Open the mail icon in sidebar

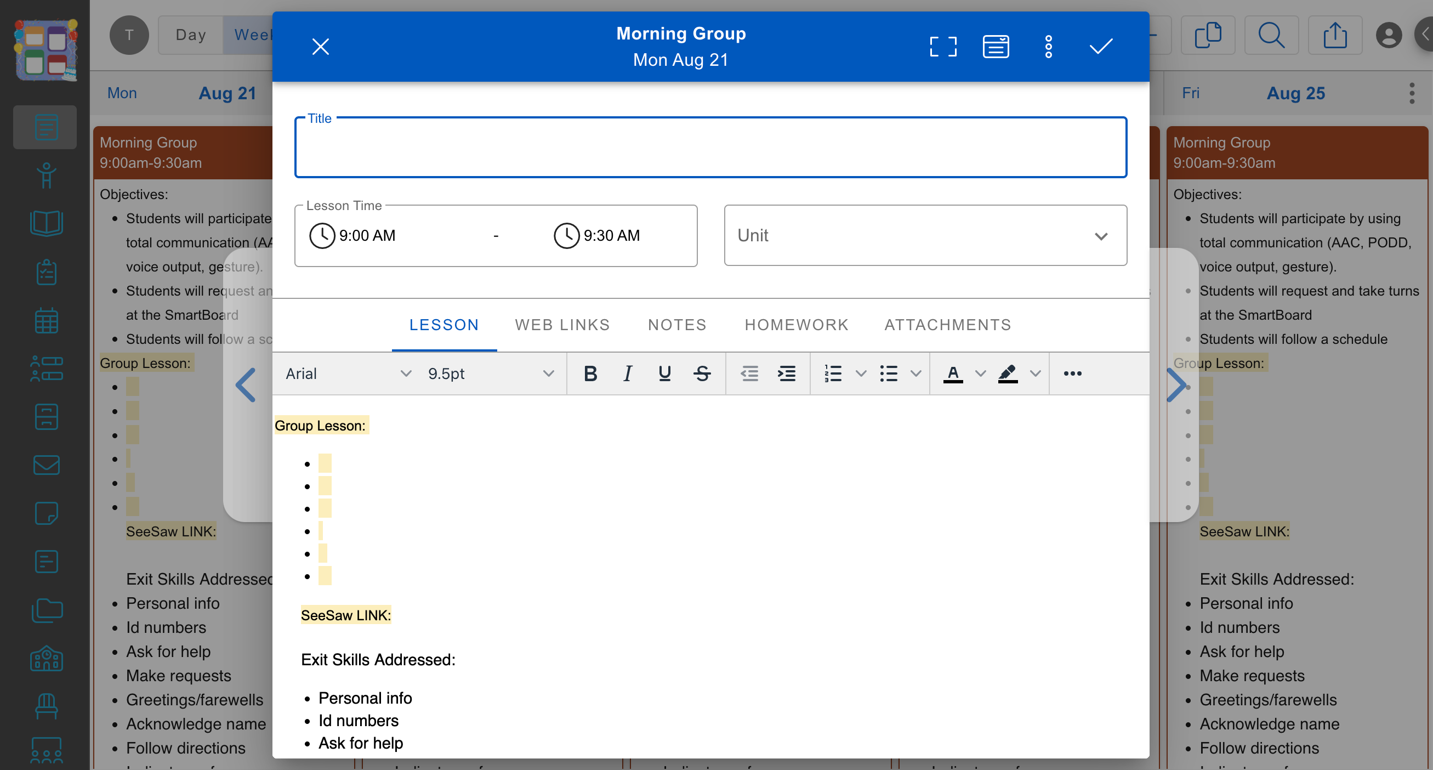[x=46, y=465]
